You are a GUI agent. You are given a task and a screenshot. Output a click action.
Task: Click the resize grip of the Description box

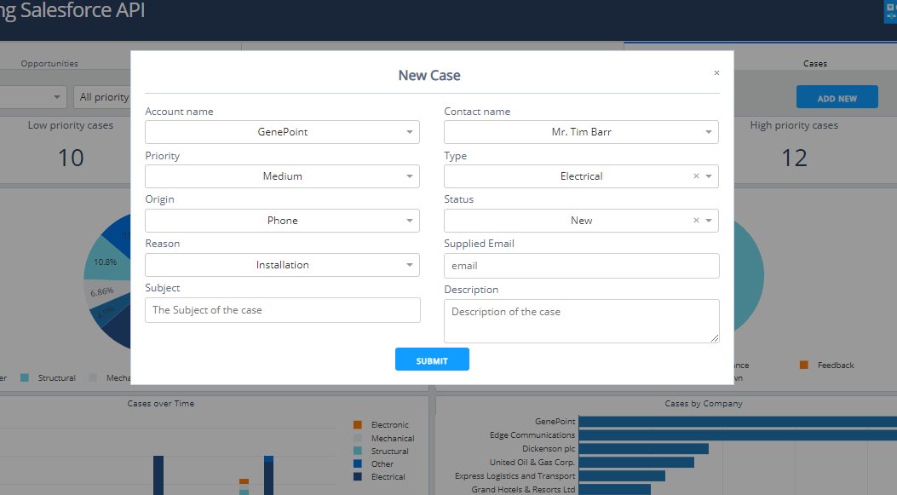pyautogui.click(x=715, y=338)
